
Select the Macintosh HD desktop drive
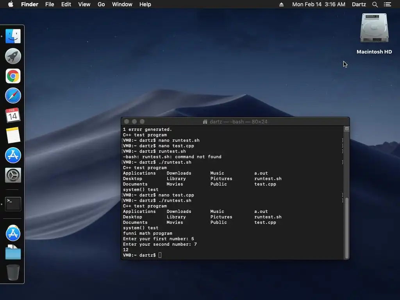[374, 34]
